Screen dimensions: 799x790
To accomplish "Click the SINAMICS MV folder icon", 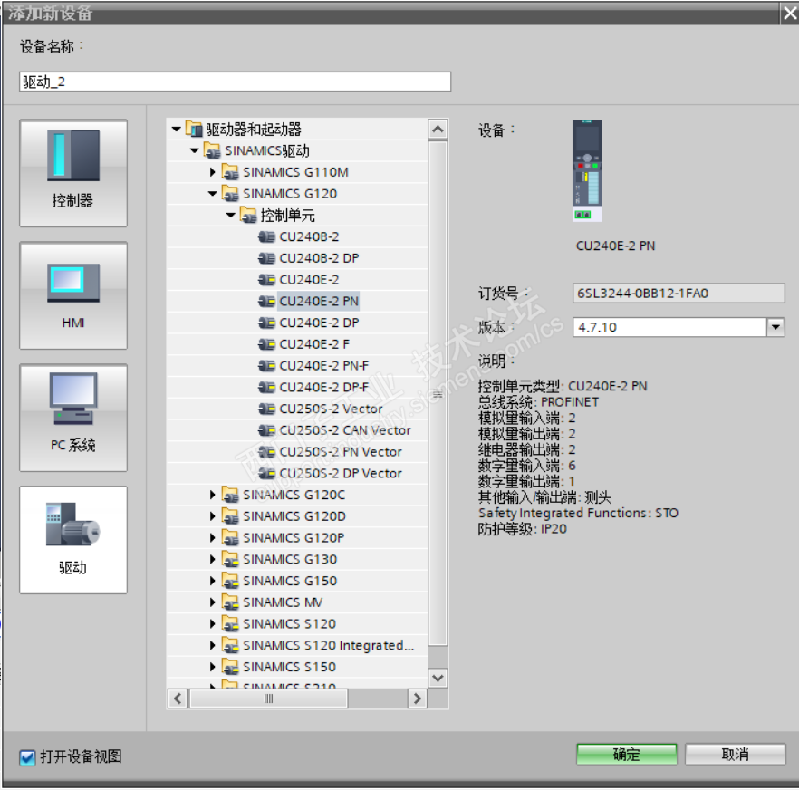I will click(230, 602).
